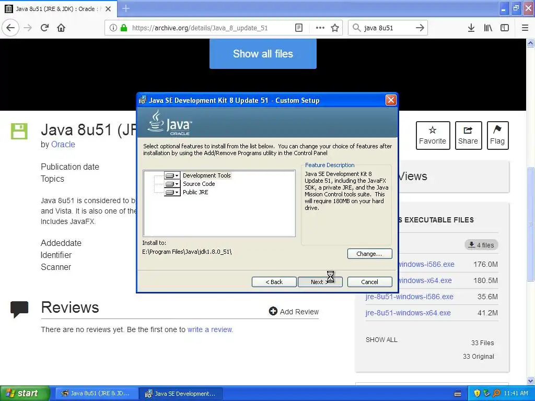The width and height of the screenshot is (535, 401).
Task: Click the browser forward arrow
Action: (28, 28)
